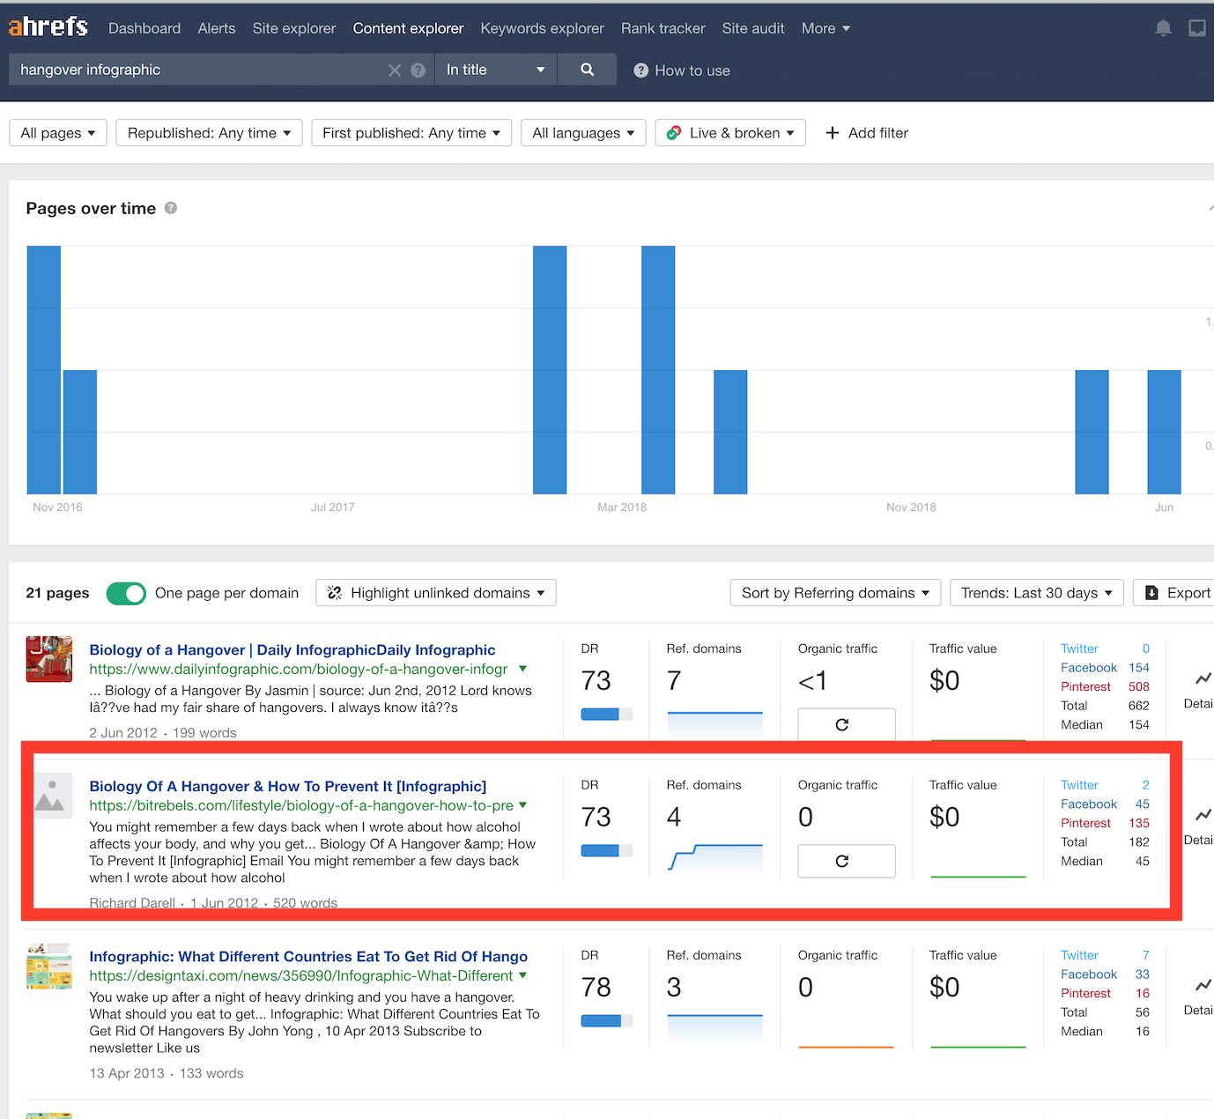The image size is (1214, 1119).
Task: Open the All pages filter dropdown
Action: coord(58,133)
